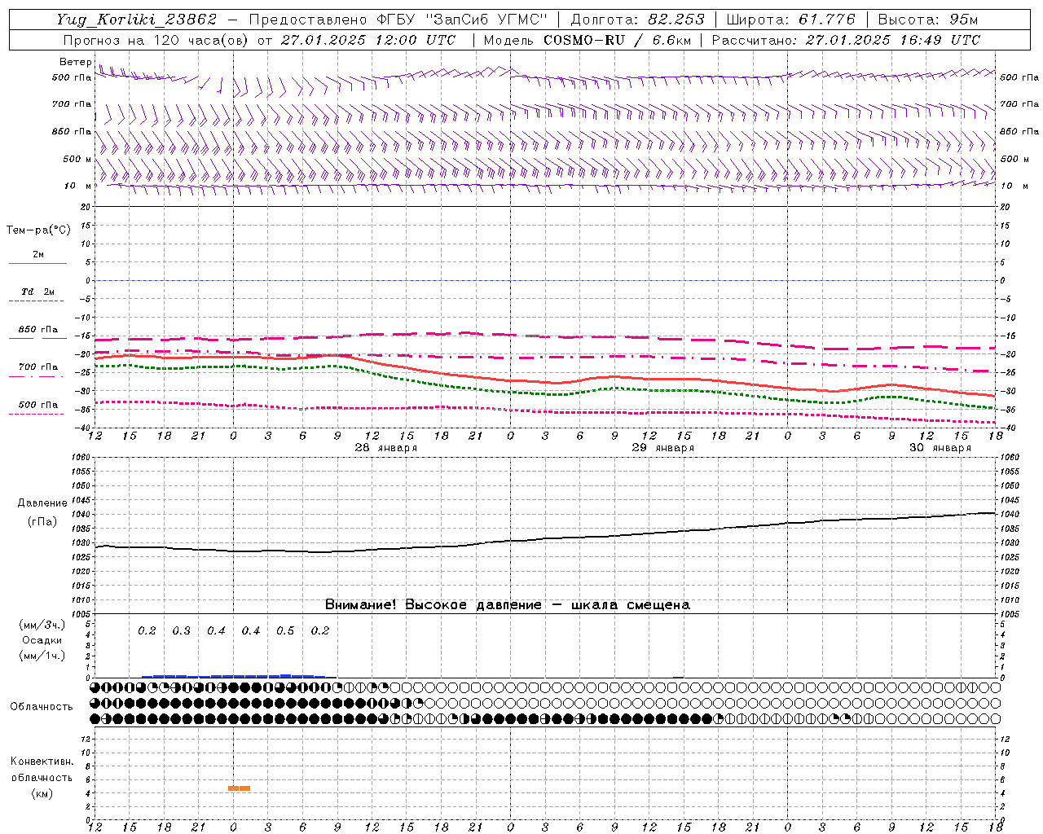Click the Модель COSMO-RU / 6.6км label
The height and width of the screenshot is (834, 1043).
coord(587,40)
